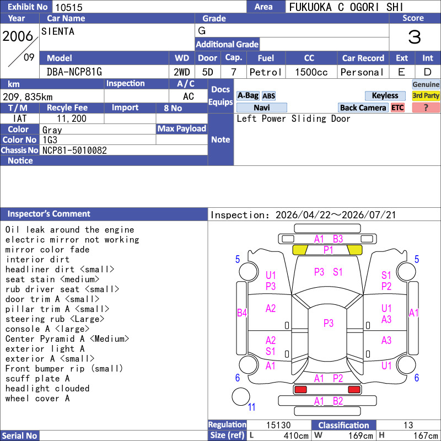Click comment Front bumper rip (small)

[64, 368]
